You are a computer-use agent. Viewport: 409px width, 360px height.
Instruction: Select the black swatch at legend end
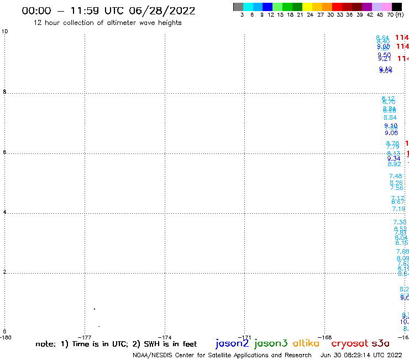pyautogui.click(x=396, y=7)
